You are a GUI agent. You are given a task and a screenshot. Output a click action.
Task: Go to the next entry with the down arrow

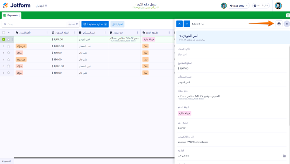187,24
